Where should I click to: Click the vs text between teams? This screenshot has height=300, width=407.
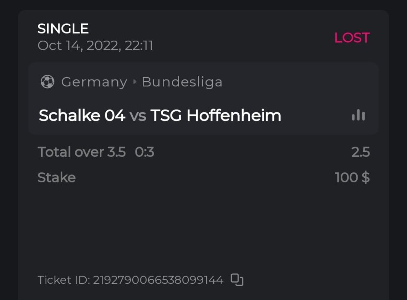pyautogui.click(x=138, y=116)
